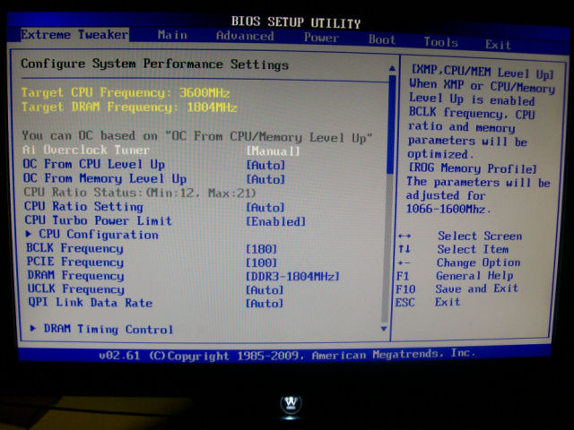Select the CPU Ratio Setting item
This screenshot has height=430, width=574.
[x=83, y=207]
